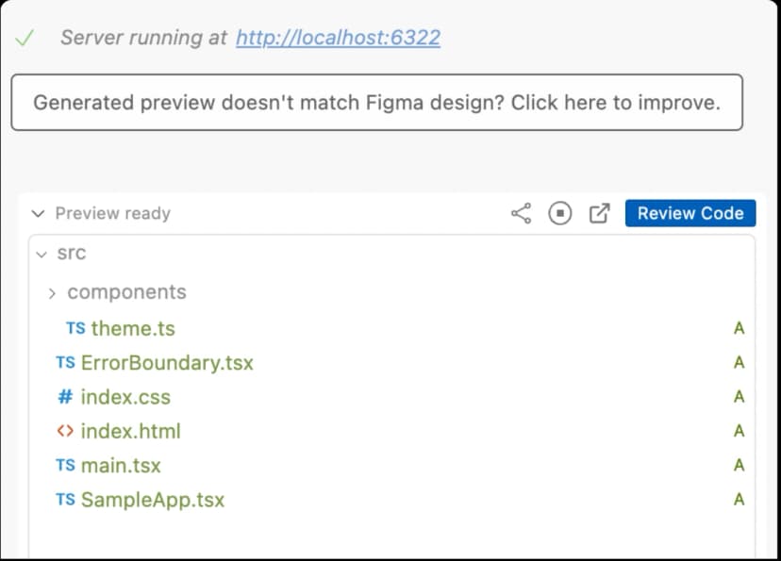The height and width of the screenshot is (561, 781).
Task: Click the share icon beside Preview ready
Action: pos(521,213)
